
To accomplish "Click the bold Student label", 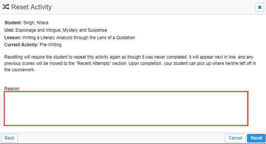I will [x=13, y=23].
